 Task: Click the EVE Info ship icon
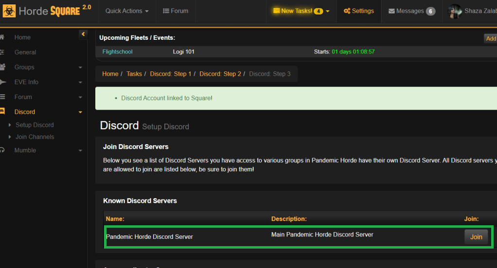pos(3,82)
